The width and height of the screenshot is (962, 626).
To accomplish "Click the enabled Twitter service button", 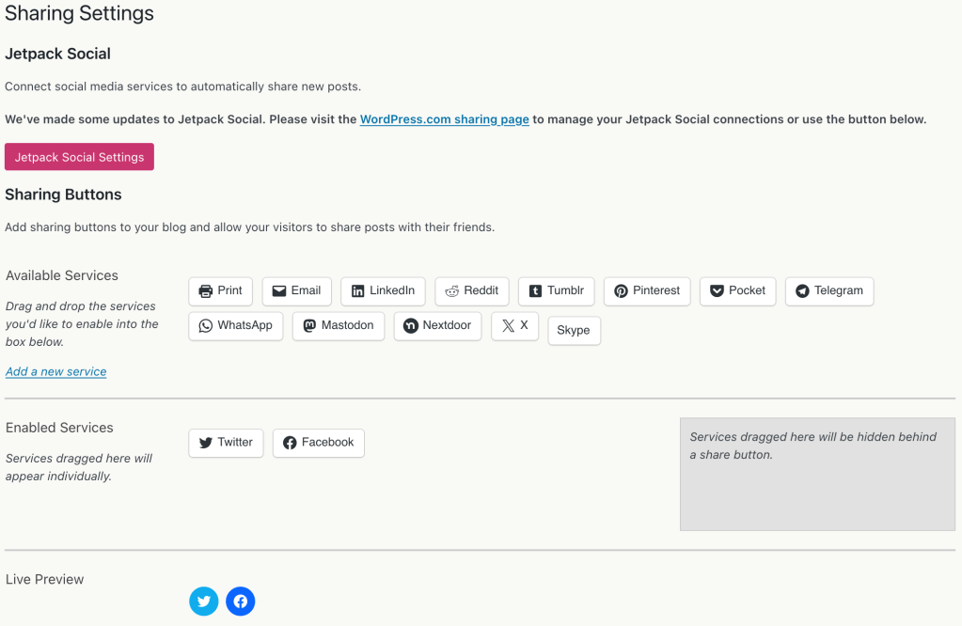I will tap(226, 443).
